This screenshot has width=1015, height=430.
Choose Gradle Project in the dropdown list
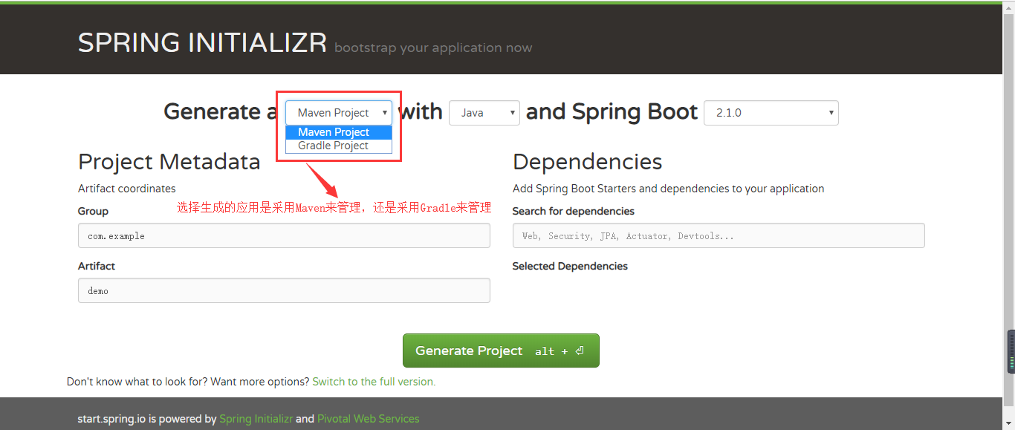pyautogui.click(x=339, y=146)
